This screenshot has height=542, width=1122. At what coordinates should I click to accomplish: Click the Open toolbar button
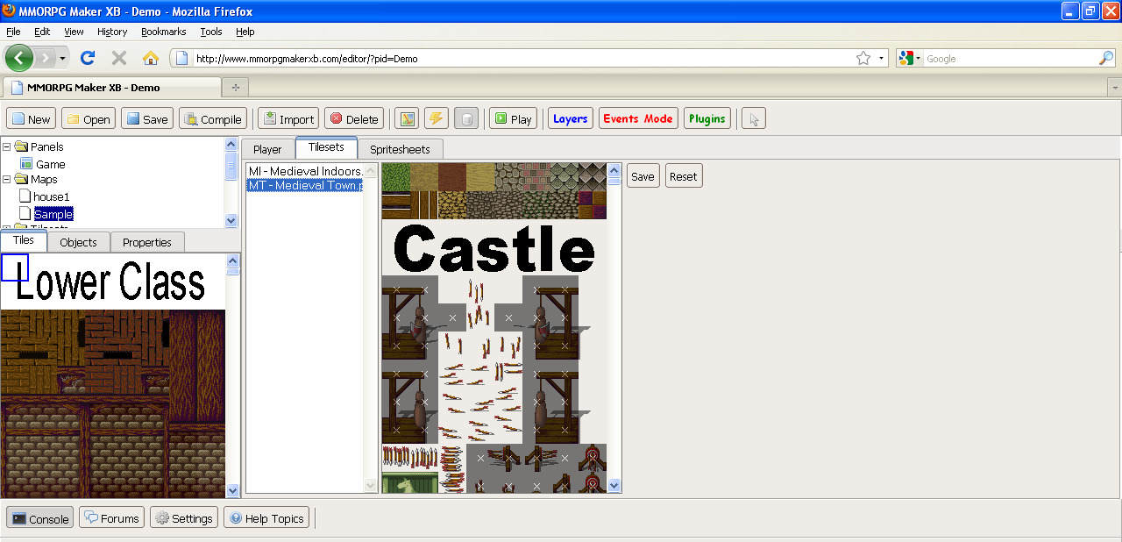point(88,118)
